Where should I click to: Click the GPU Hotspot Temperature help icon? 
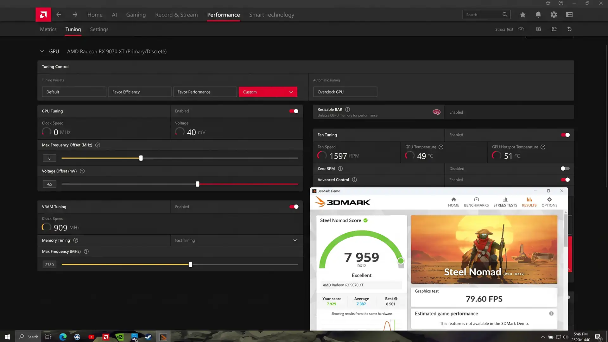coord(543,147)
